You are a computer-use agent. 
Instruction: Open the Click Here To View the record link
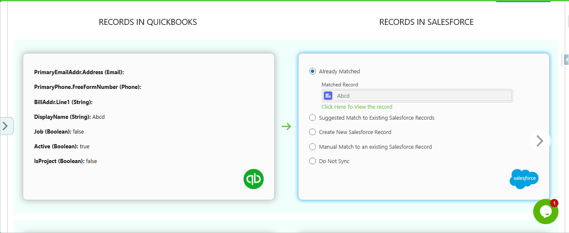click(357, 107)
